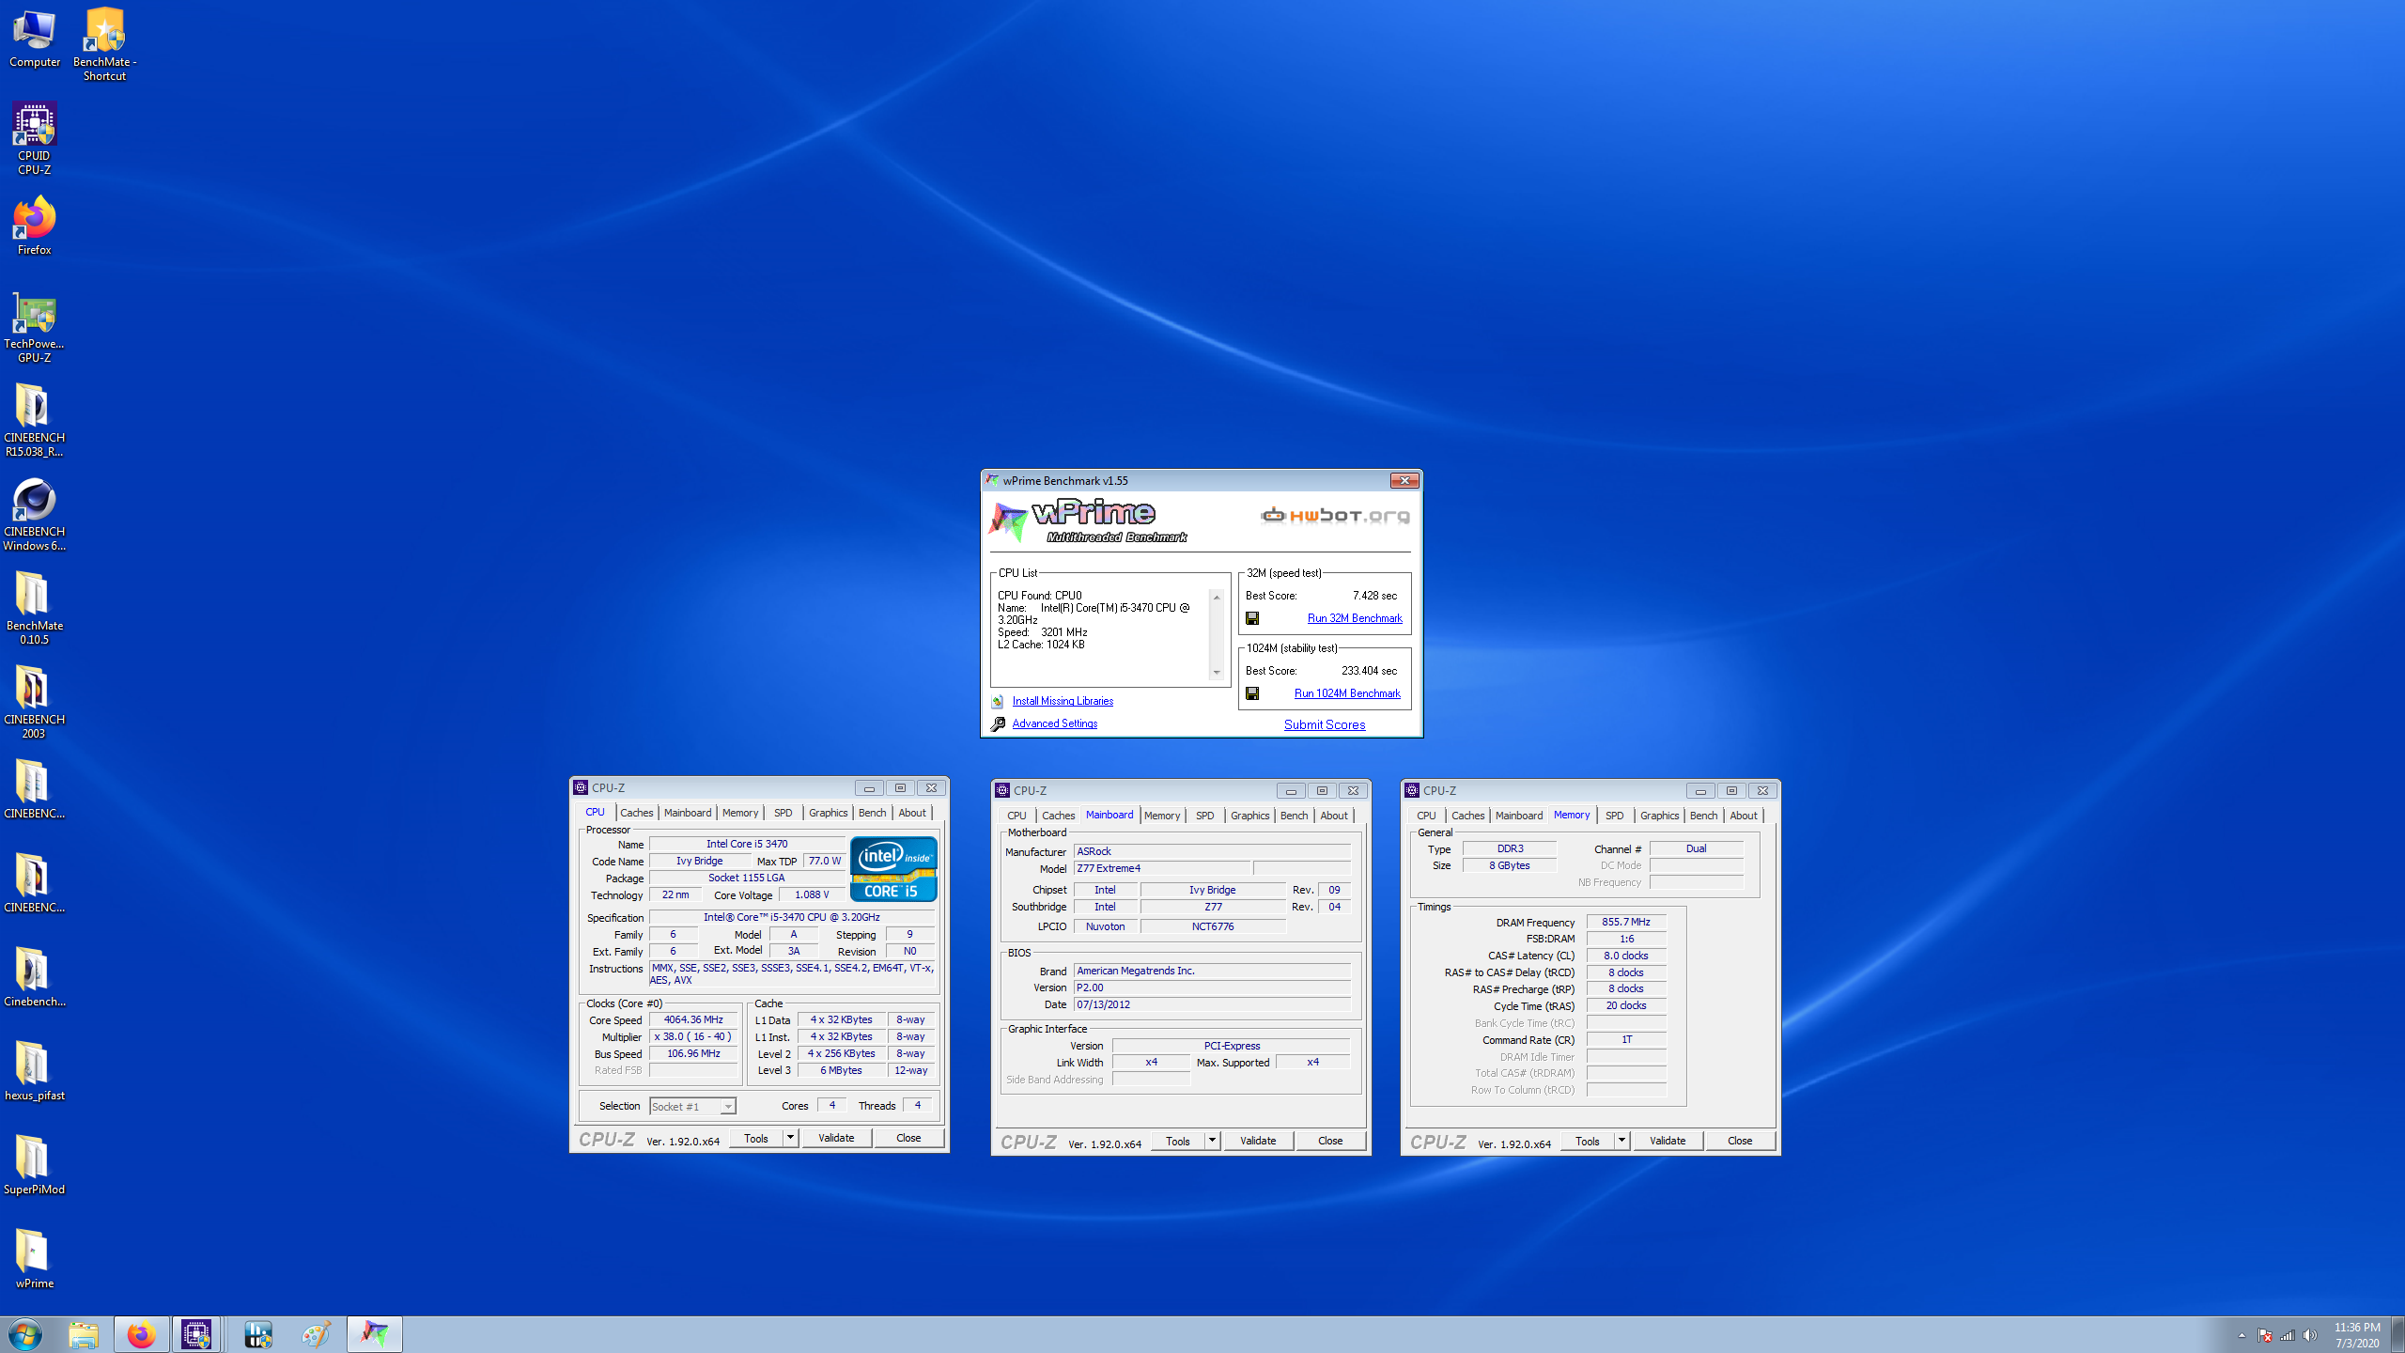
Task: Open File Explorer from the taskbar
Action: click(84, 1334)
